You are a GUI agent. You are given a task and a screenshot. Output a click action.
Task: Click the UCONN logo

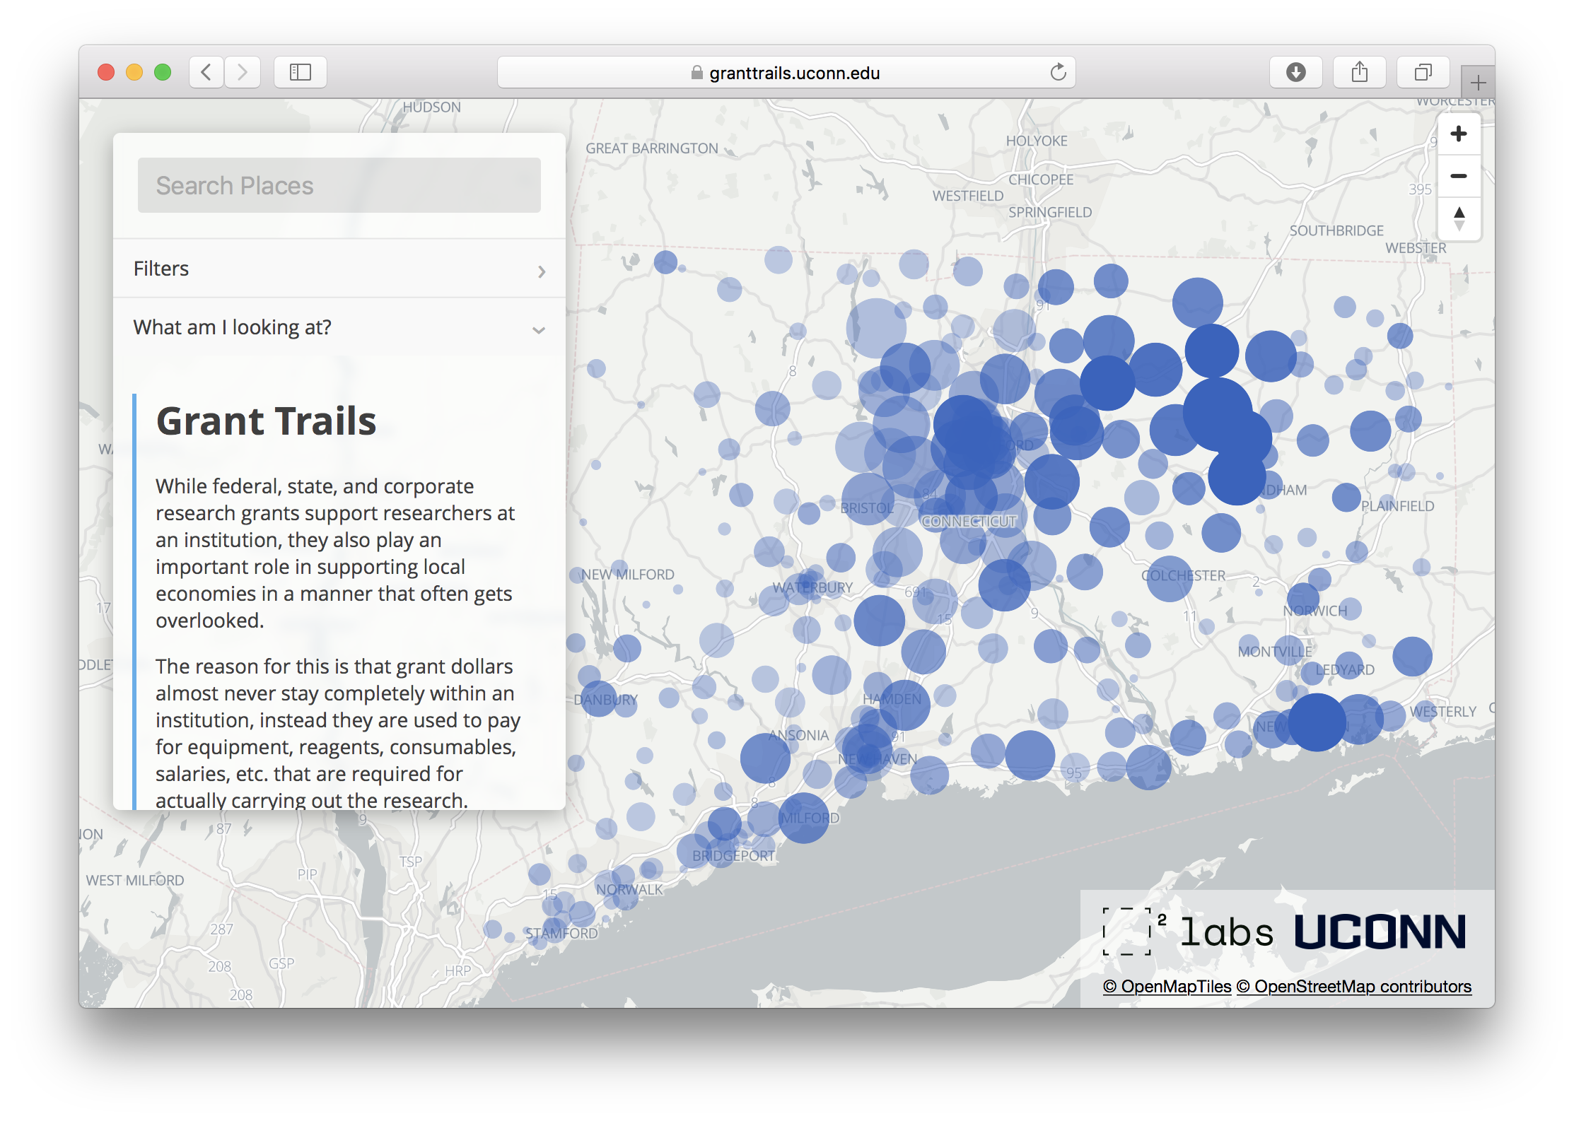(1380, 932)
